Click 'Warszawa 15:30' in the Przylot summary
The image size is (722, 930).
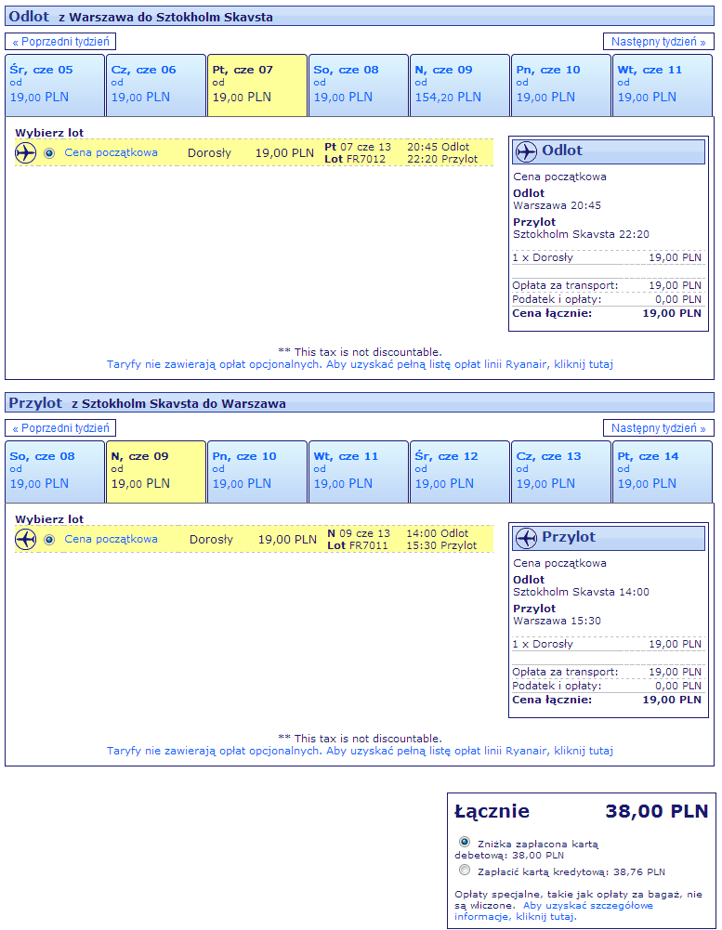tap(558, 622)
